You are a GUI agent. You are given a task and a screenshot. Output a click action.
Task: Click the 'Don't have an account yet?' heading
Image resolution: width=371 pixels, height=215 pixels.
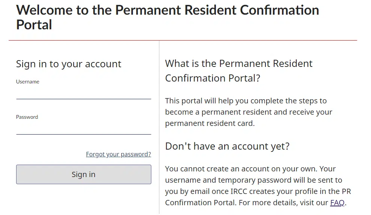coord(227,146)
